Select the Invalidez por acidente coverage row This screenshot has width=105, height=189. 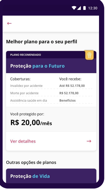[x=51, y=86]
